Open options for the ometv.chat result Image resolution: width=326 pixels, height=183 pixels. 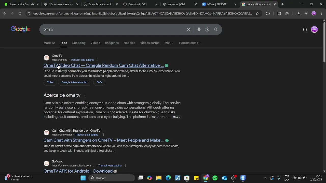pos(103,135)
